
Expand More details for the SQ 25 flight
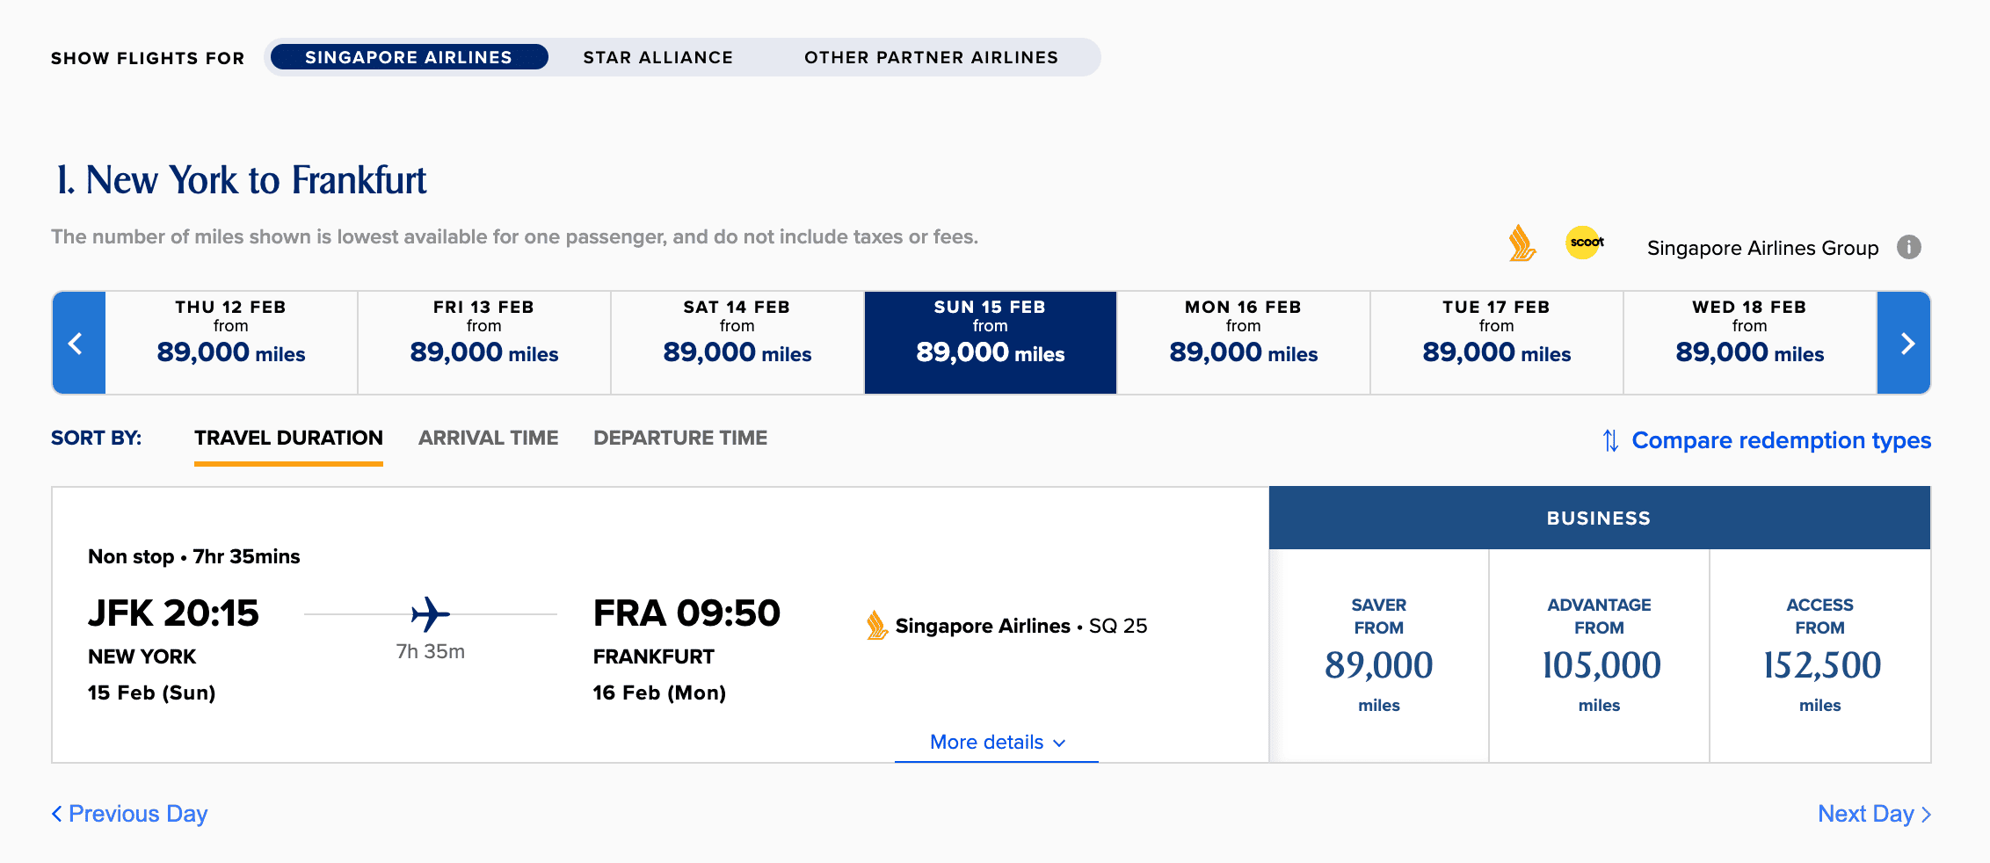994,742
